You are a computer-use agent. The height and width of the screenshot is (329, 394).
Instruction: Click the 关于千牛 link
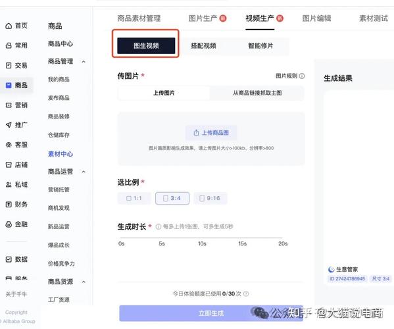click(x=16, y=294)
